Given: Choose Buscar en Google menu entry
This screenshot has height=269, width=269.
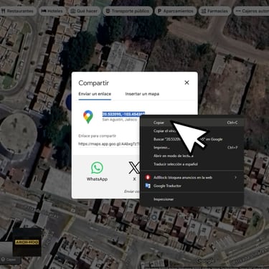Looking at the screenshot, I should pos(192,139).
